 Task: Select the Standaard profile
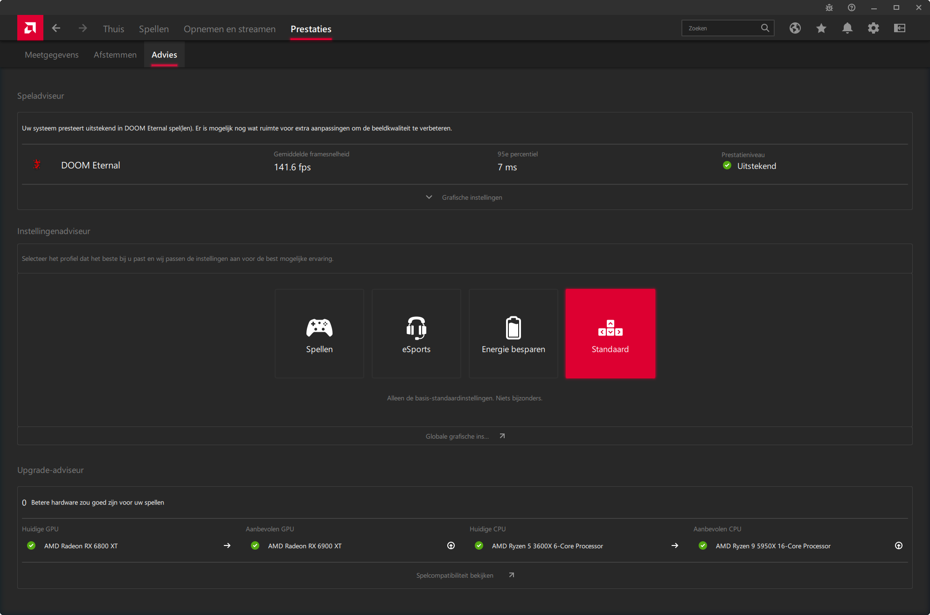(x=611, y=334)
